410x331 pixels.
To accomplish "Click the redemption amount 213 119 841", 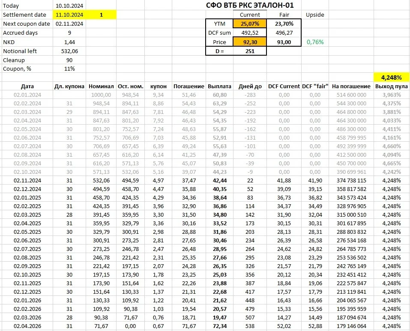I will point(351,292).
